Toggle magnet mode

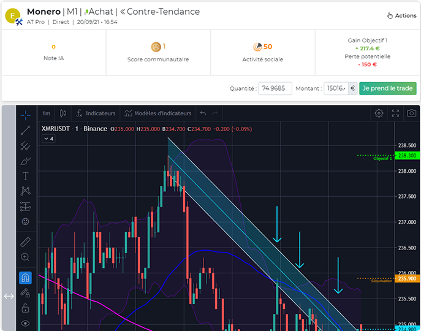[x=26, y=278]
